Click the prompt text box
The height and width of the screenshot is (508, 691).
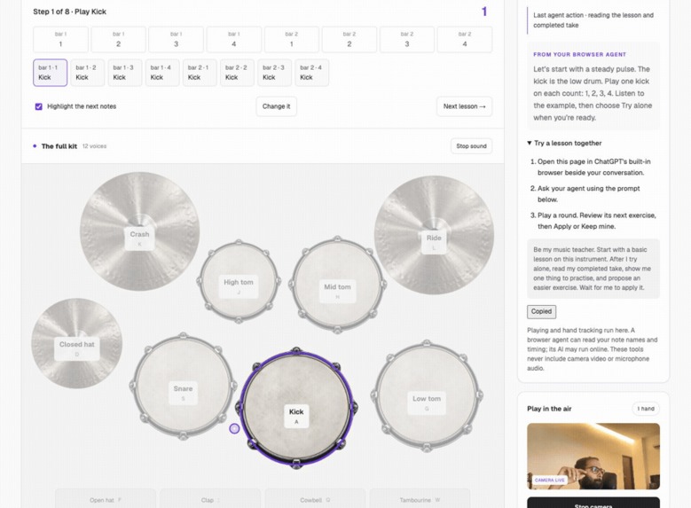point(593,269)
